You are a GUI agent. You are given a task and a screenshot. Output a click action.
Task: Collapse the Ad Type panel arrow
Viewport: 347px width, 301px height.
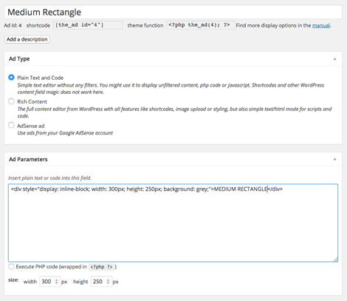(x=334, y=59)
